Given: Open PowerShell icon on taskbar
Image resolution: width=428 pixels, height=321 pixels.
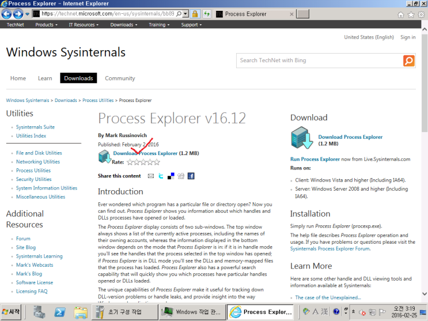Looking at the screenshot, I should [60, 312].
